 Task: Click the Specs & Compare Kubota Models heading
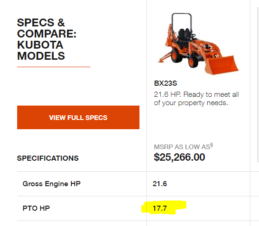[x=47, y=39]
